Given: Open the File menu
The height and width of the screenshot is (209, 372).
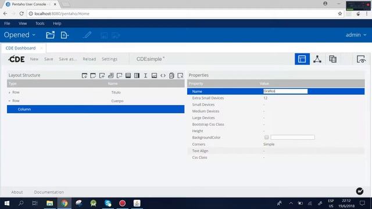Looking at the screenshot, I should (7, 23).
